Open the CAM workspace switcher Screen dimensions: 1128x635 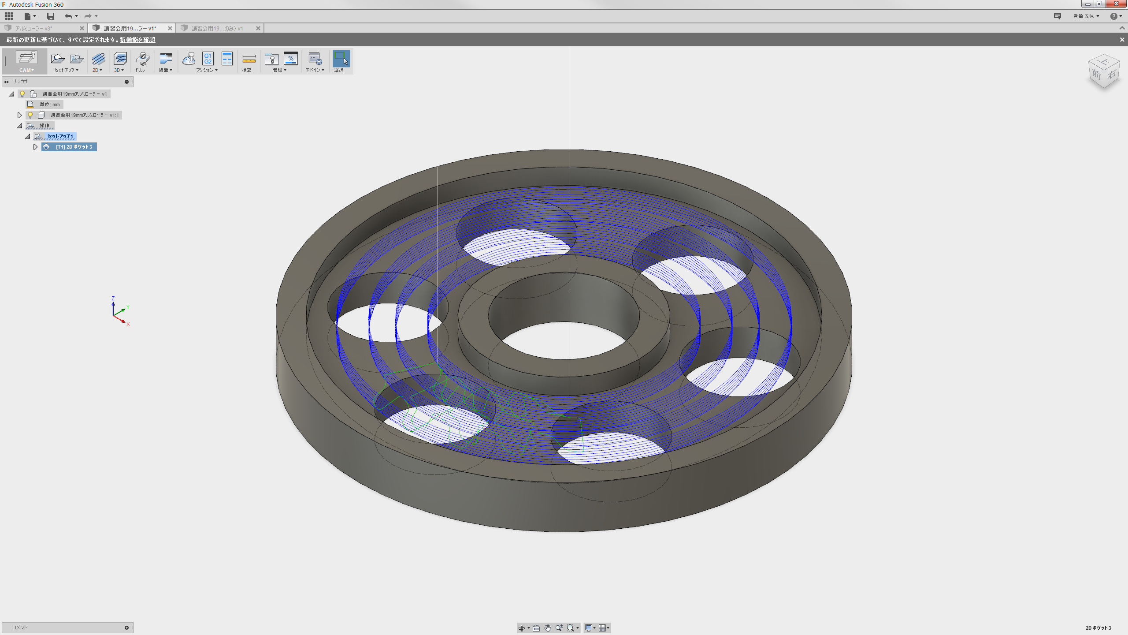26,61
